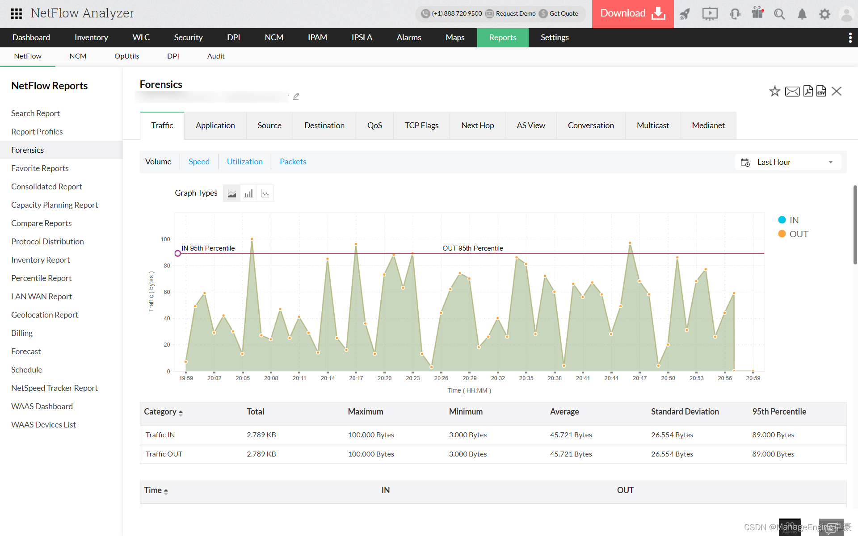The height and width of the screenshot is (536, 858).
Task: Select the Application traffic tab
Action: click(214, 126)
